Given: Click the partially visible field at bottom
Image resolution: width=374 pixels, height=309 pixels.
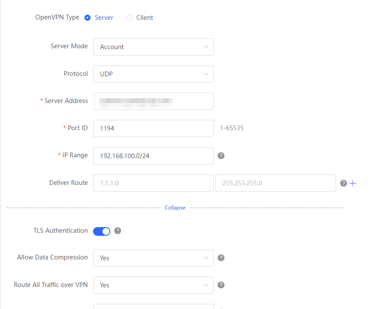Looking at the screenshot, I should pyautogui.click(x=153, y=306).
